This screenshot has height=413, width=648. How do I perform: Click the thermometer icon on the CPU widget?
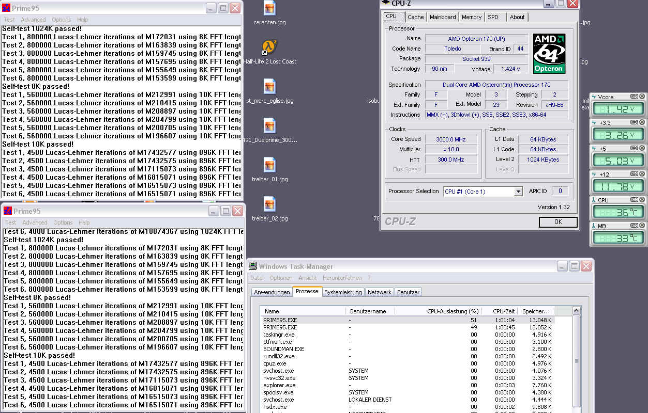click(x=594, y=200)
